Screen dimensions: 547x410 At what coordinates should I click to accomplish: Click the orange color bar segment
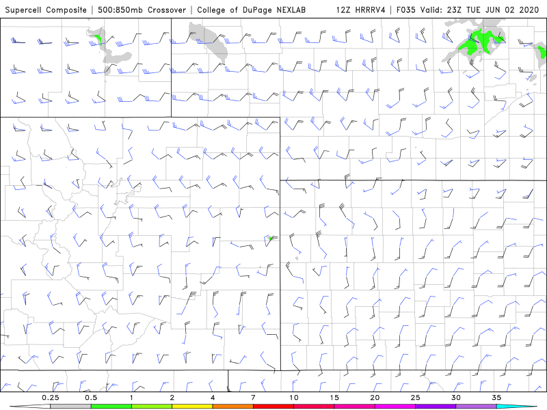coord(232,407)
